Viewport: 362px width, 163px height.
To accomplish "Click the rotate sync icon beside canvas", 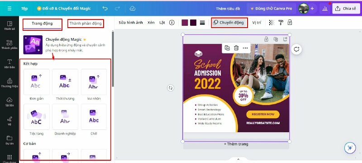I will point(171,88).
